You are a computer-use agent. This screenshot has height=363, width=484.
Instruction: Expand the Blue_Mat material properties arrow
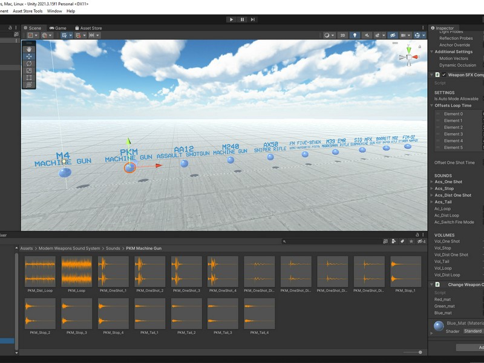tap(432, 333)
